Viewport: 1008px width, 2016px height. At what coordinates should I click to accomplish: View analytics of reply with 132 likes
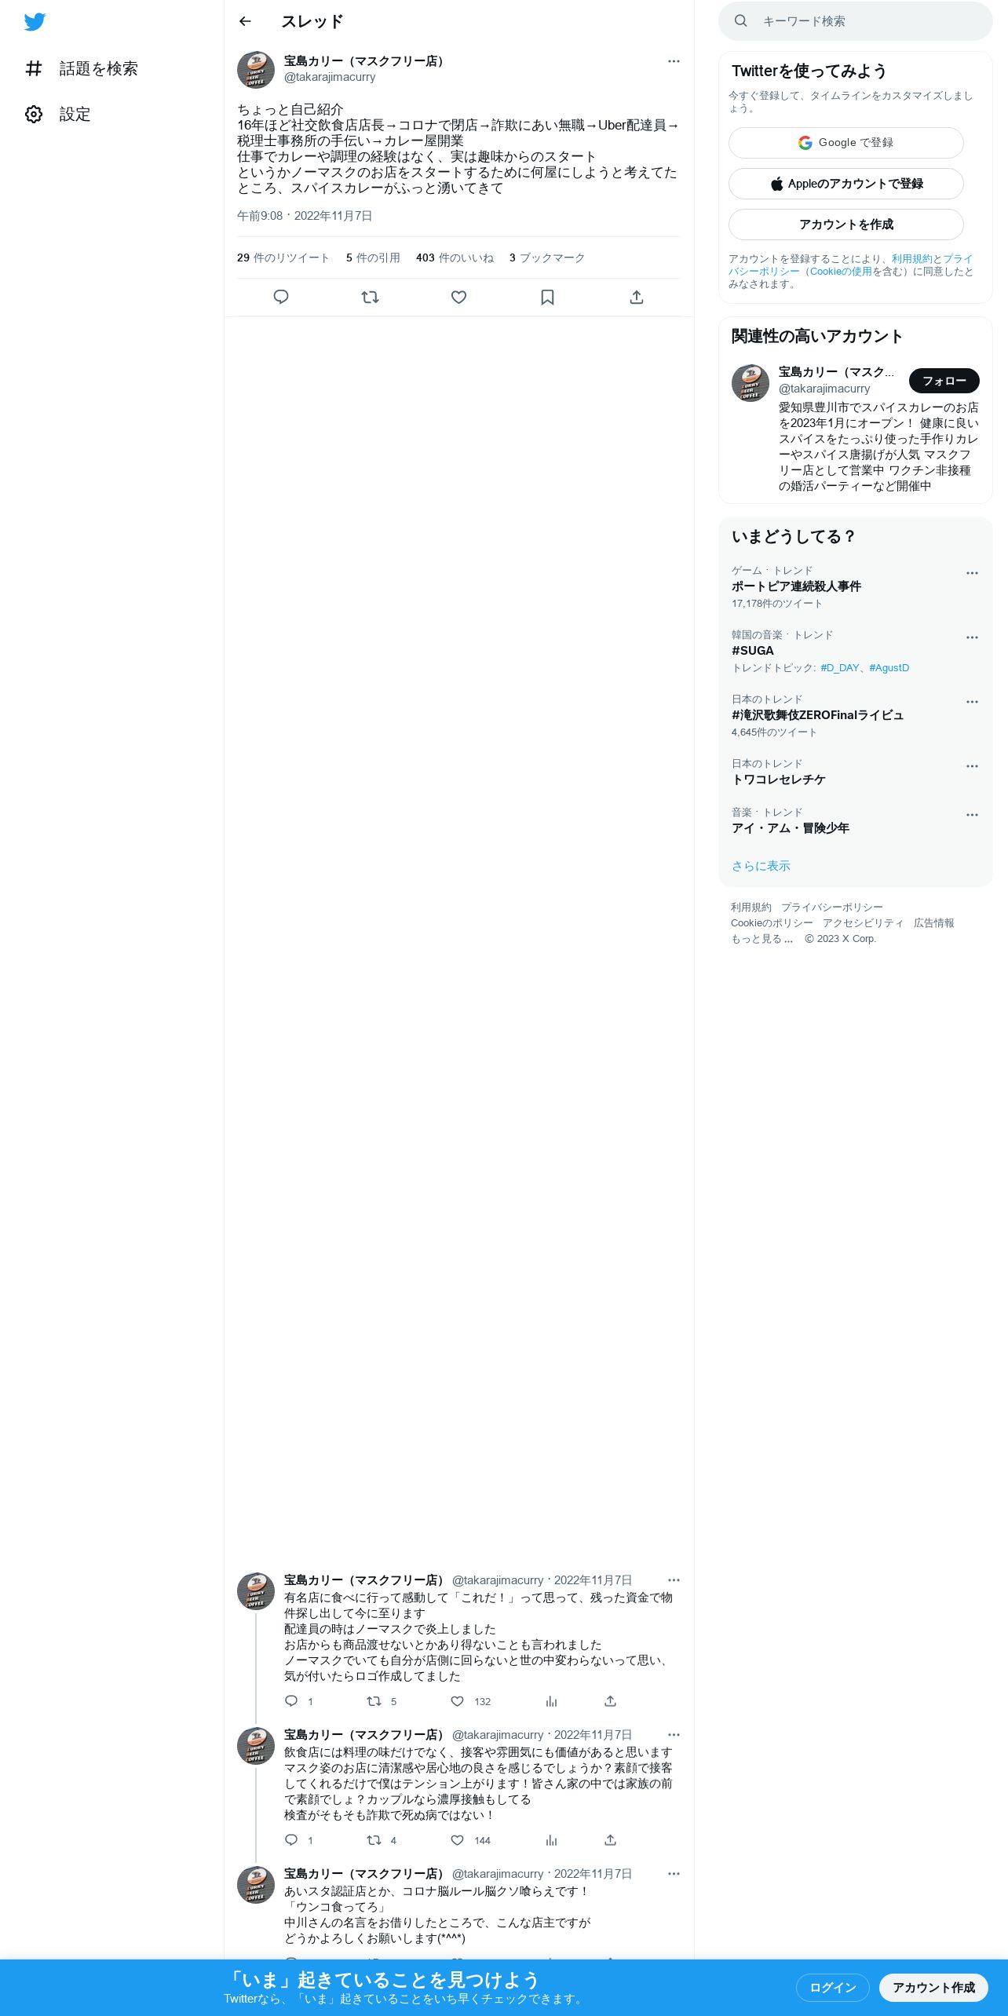tap(551, 1701)
